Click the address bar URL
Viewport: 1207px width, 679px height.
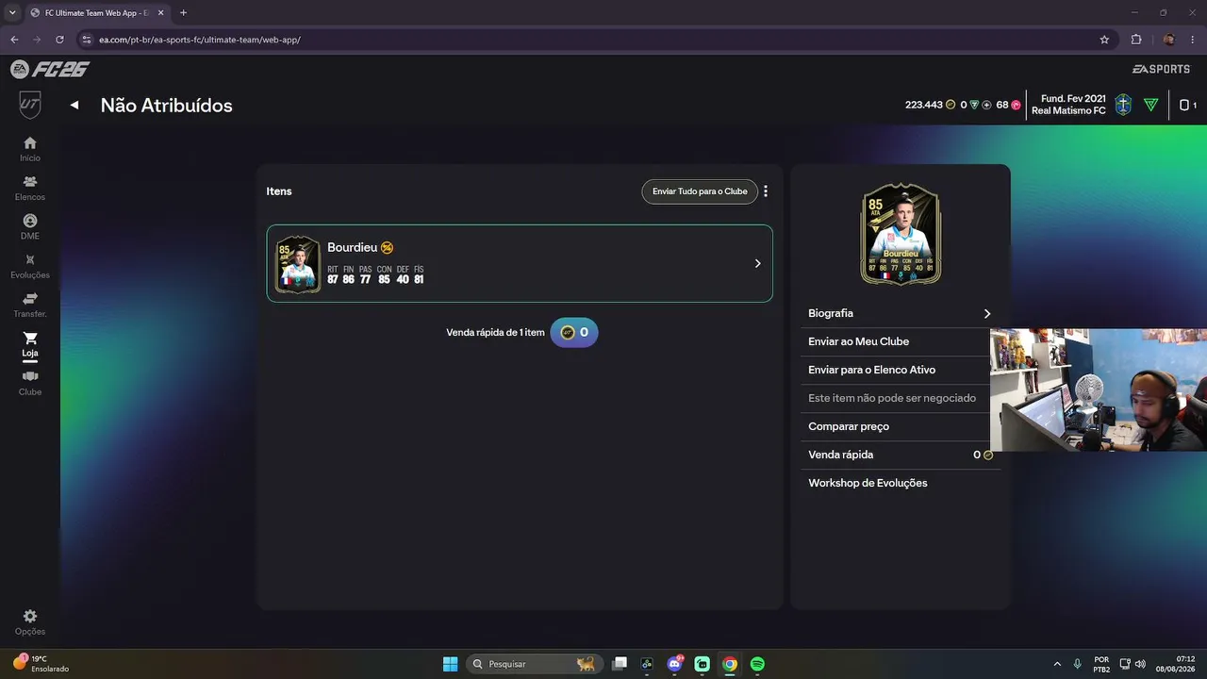coord(200,40)
